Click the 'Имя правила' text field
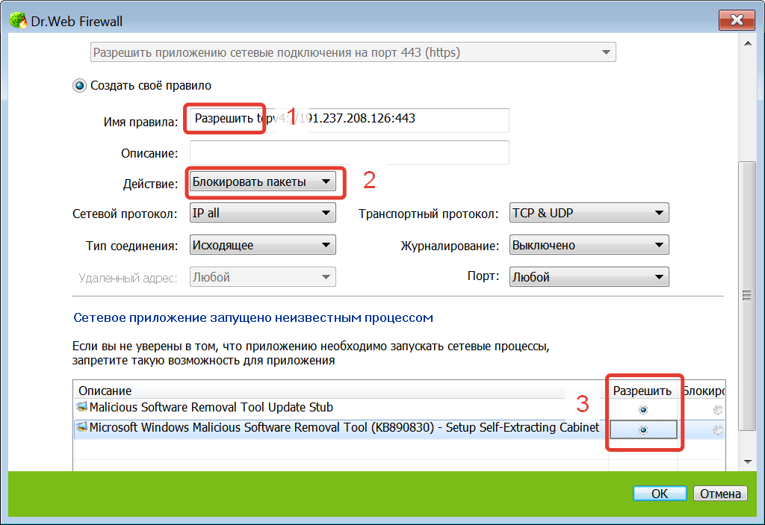This screenshot has height=525, width=765. (350, 119)
